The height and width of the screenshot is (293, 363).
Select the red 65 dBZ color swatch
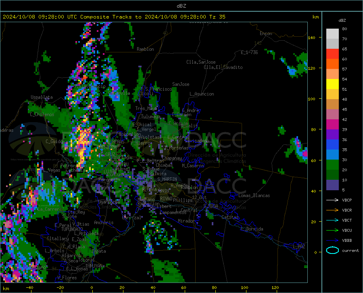point(332,54)
